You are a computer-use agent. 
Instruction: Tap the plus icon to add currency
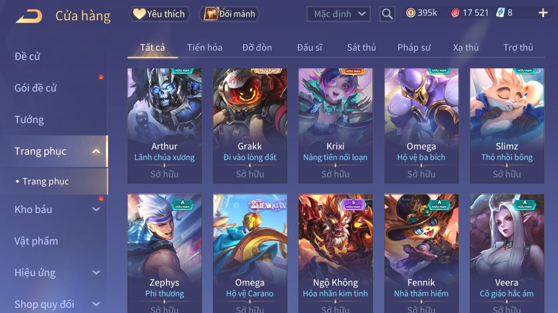tap(543, 13)
